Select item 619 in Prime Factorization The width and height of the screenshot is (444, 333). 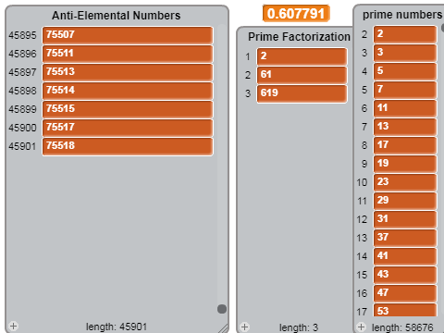point(302,93)
